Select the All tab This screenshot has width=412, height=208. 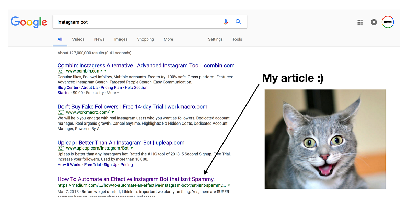[x=60, y=39]
